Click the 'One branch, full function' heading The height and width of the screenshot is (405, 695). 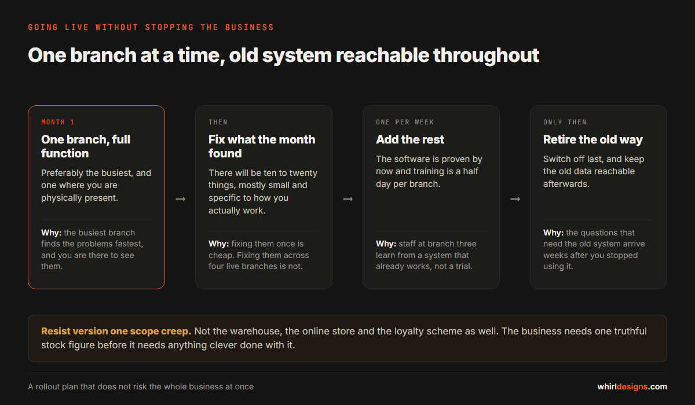[86, 146]
